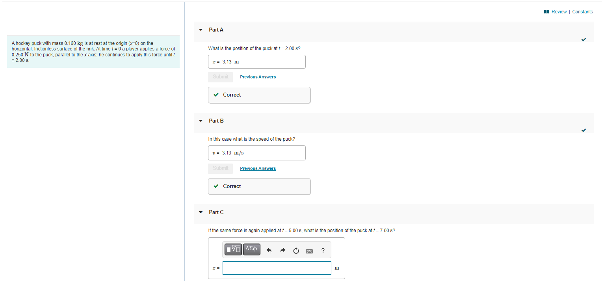
Task: Collapse Part B section
Action: tap(201, 121)
